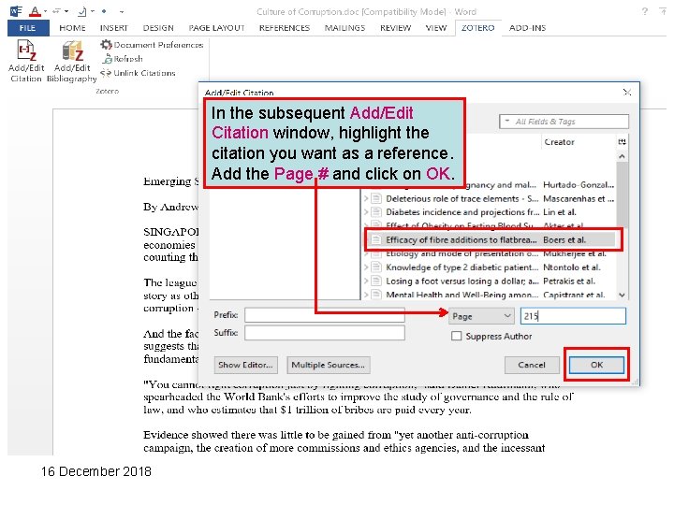The image size is (674, 505).
Task: Expand the Losing a foot versus losing item
Action: point(366,281)
